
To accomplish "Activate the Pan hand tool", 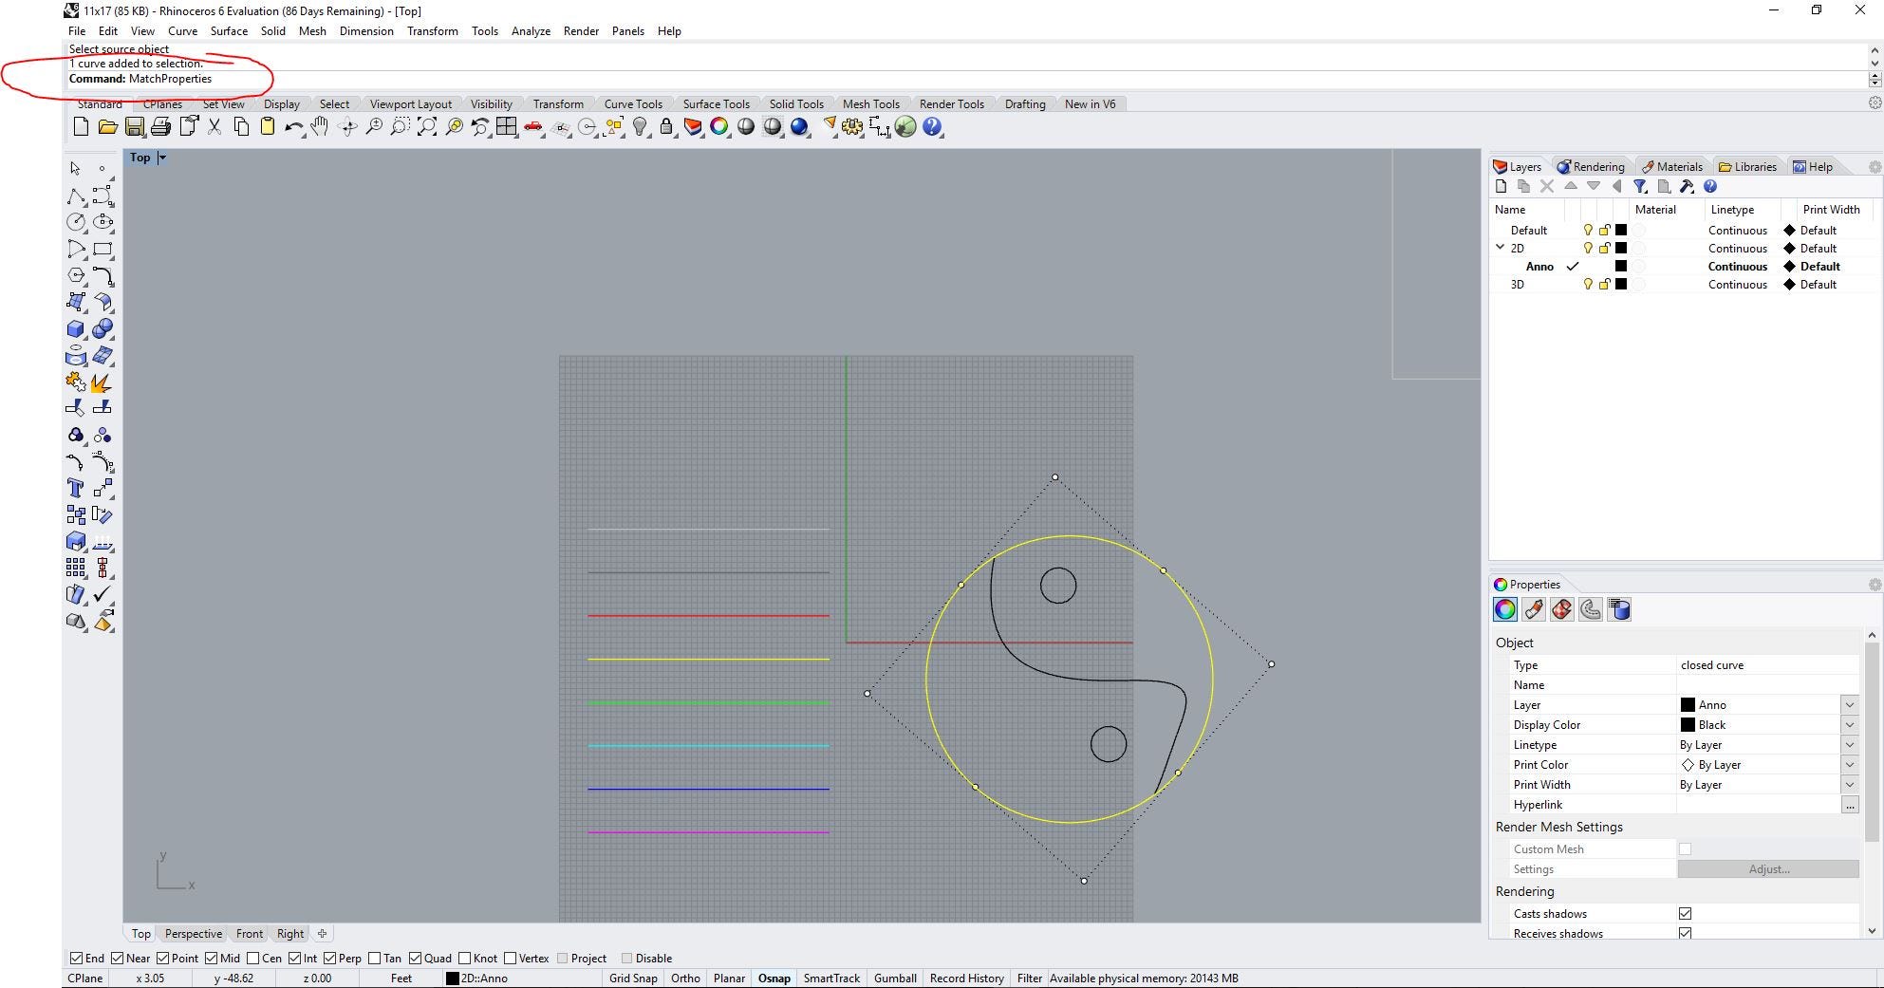I will [x=320, y=127].
